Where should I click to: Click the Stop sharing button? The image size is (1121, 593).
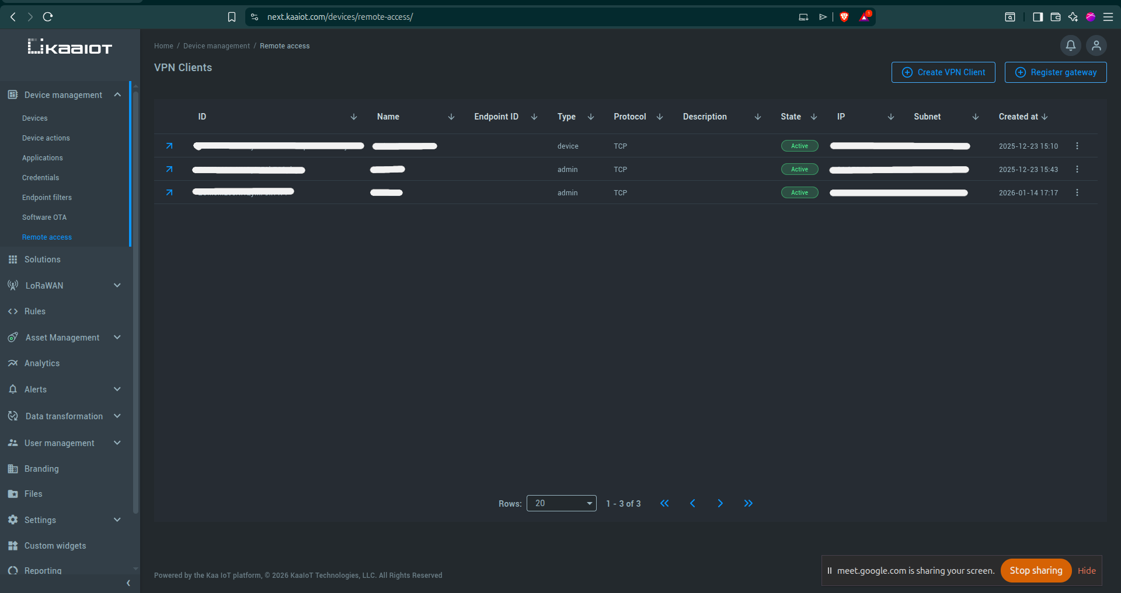click(1035, 570)
